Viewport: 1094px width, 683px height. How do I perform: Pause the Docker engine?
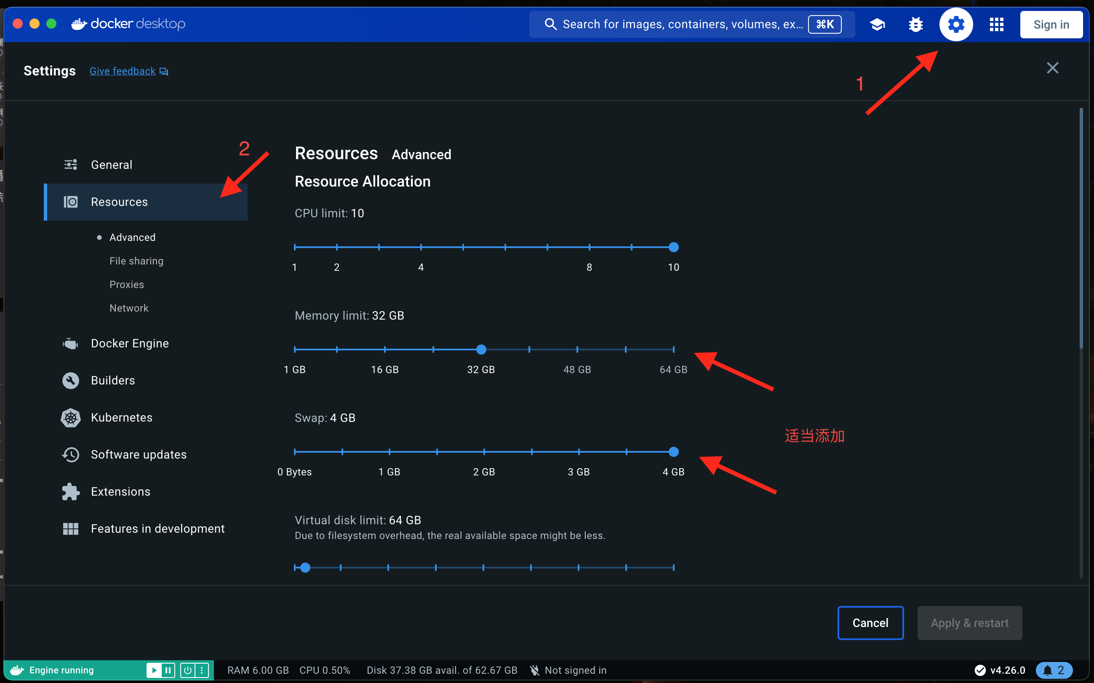pyautogui.click(x=168, y=670)
